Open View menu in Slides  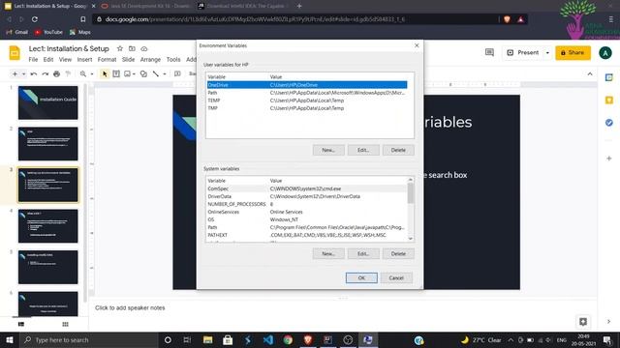[x=65, y=60]
